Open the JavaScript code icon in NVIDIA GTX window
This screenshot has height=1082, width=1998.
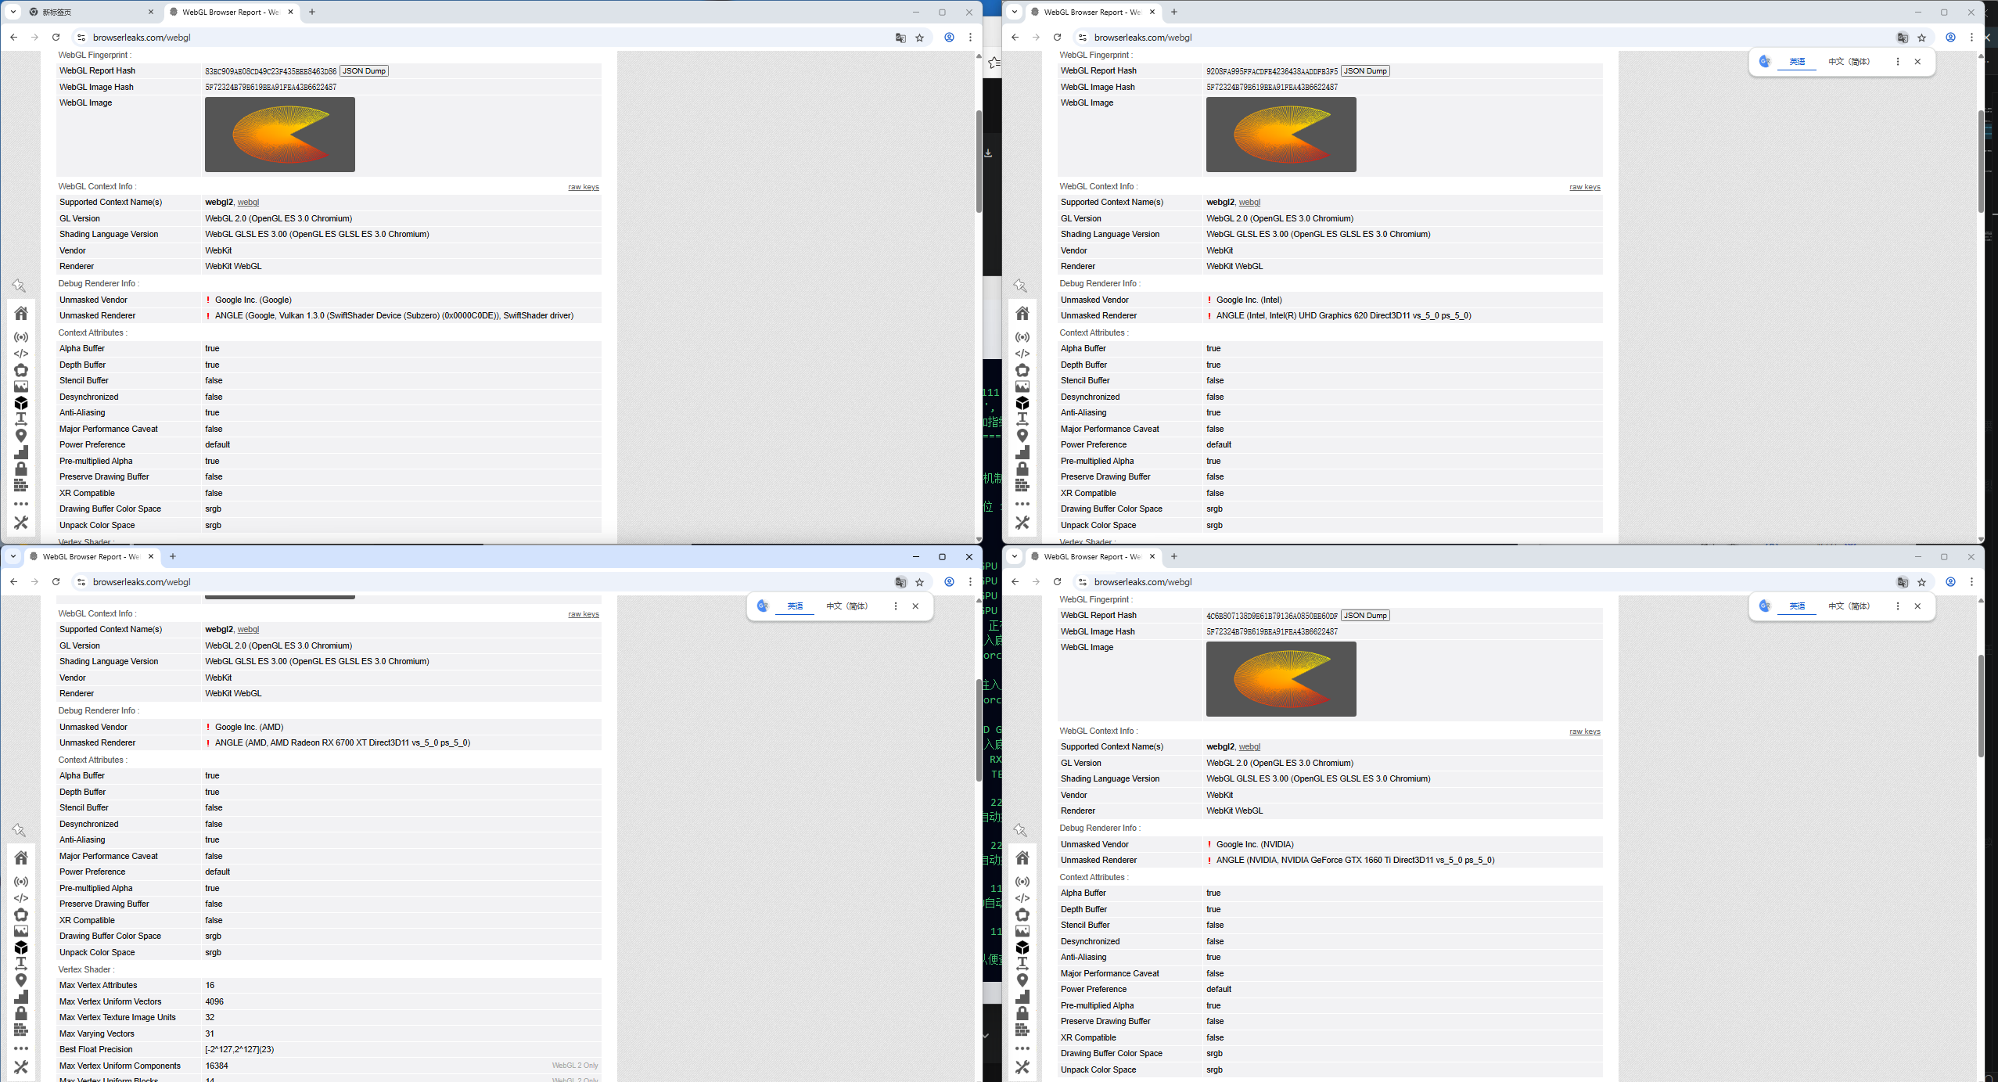point(1022,898)
